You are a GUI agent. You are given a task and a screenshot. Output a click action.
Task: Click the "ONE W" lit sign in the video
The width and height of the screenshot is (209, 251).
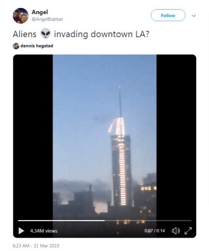click(x=148, y=188)
